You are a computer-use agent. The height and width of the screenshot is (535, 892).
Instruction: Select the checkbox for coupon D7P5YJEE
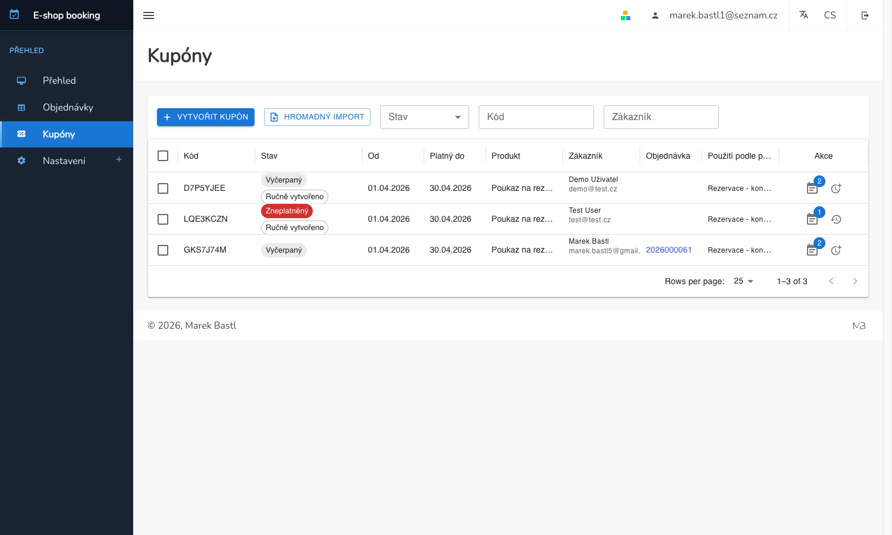point(163,188)
